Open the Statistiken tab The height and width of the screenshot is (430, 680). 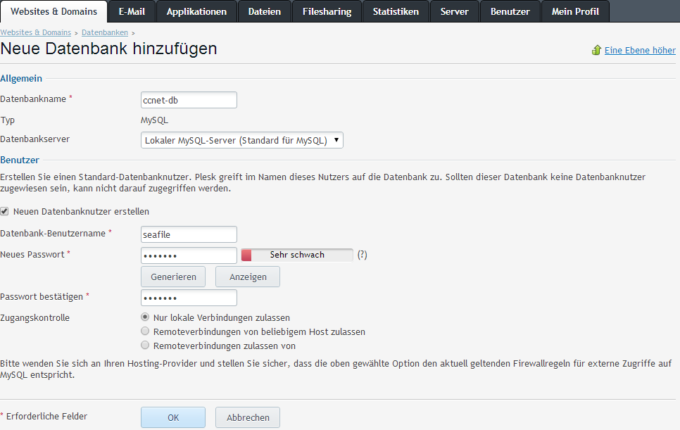pyautogui.click(x=396, y=11)
